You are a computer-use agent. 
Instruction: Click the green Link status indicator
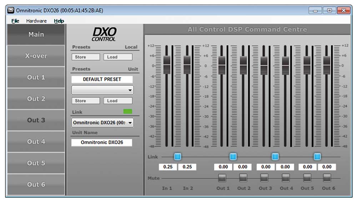click(127, 111)
